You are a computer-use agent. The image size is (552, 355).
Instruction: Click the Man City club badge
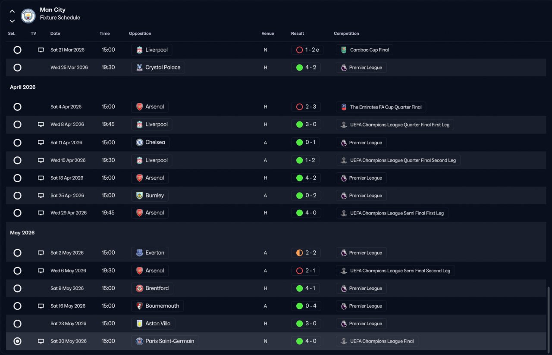(28, 16)
